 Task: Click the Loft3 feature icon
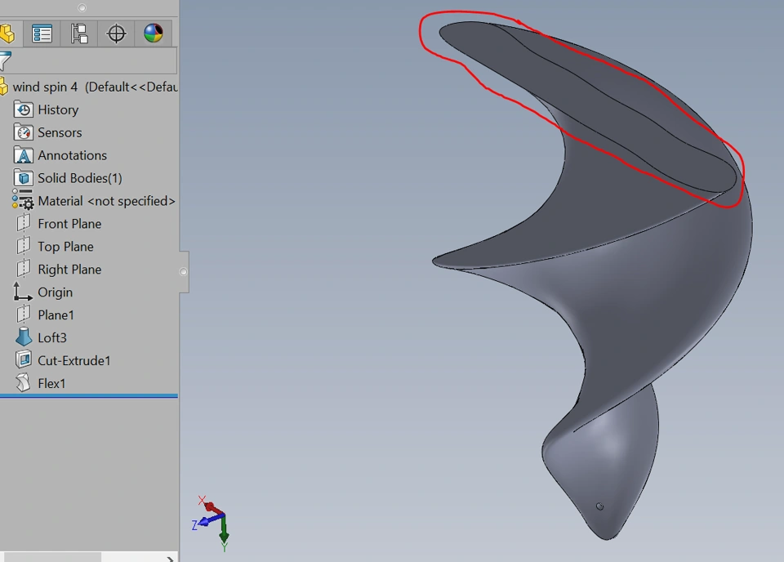coord(24,337)
